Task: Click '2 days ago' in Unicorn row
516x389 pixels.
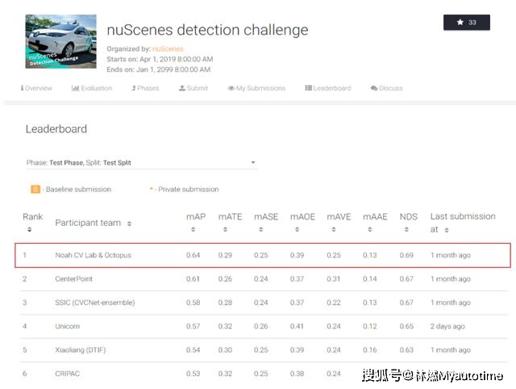Action: [x=447, y=326]
